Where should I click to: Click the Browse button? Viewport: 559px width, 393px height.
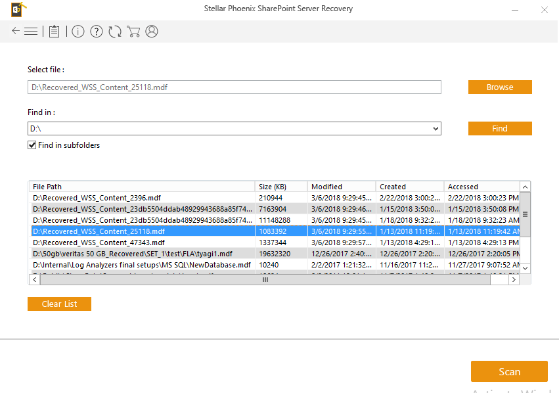500,87
